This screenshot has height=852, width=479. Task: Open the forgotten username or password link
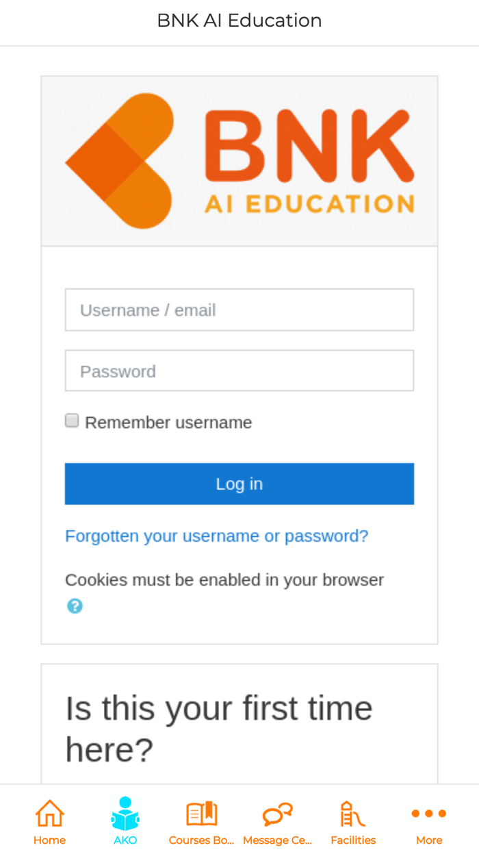tap(217, 536)
